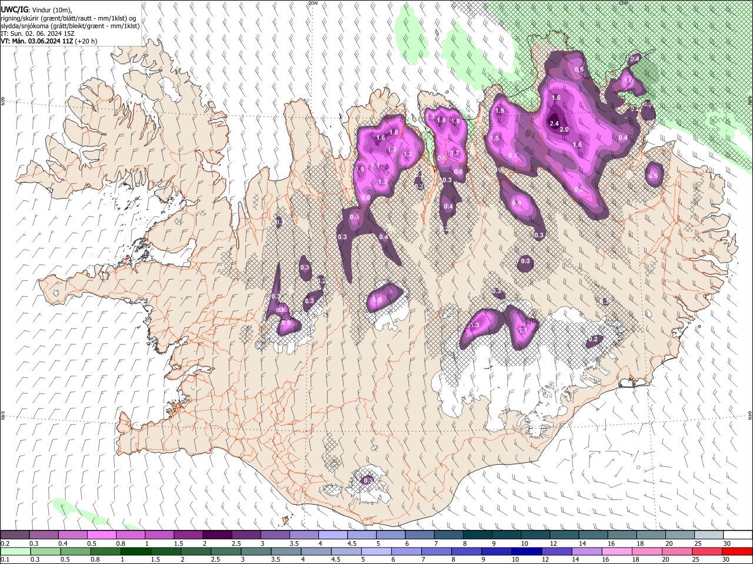Viewport: 753px width, 564px height.
Task: Click the '2.0' value in the northeast snow area
Action: pos(564,129)
